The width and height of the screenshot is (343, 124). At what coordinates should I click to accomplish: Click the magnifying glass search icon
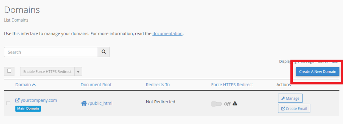click(x=104, y=52)
